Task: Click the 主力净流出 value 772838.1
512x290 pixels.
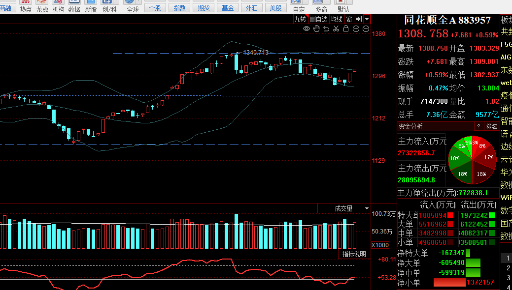Action: point(473,193)
